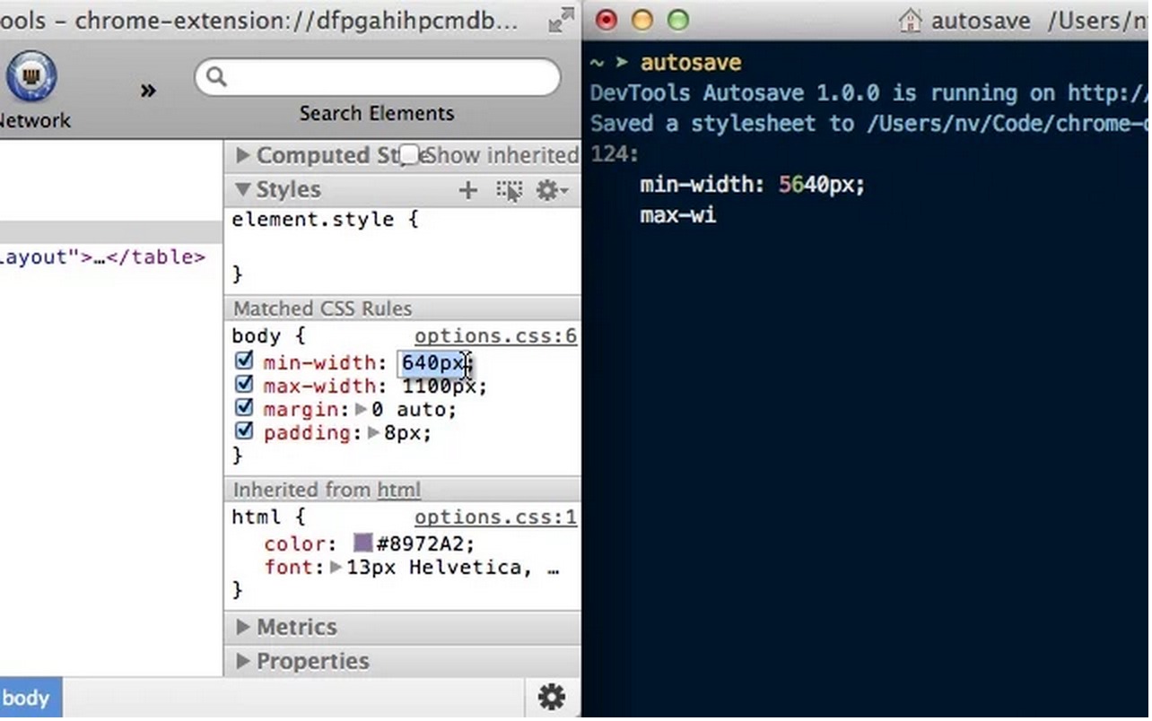Disable the min-width property checkbox

pyautogui.click(x=244, y=361)
